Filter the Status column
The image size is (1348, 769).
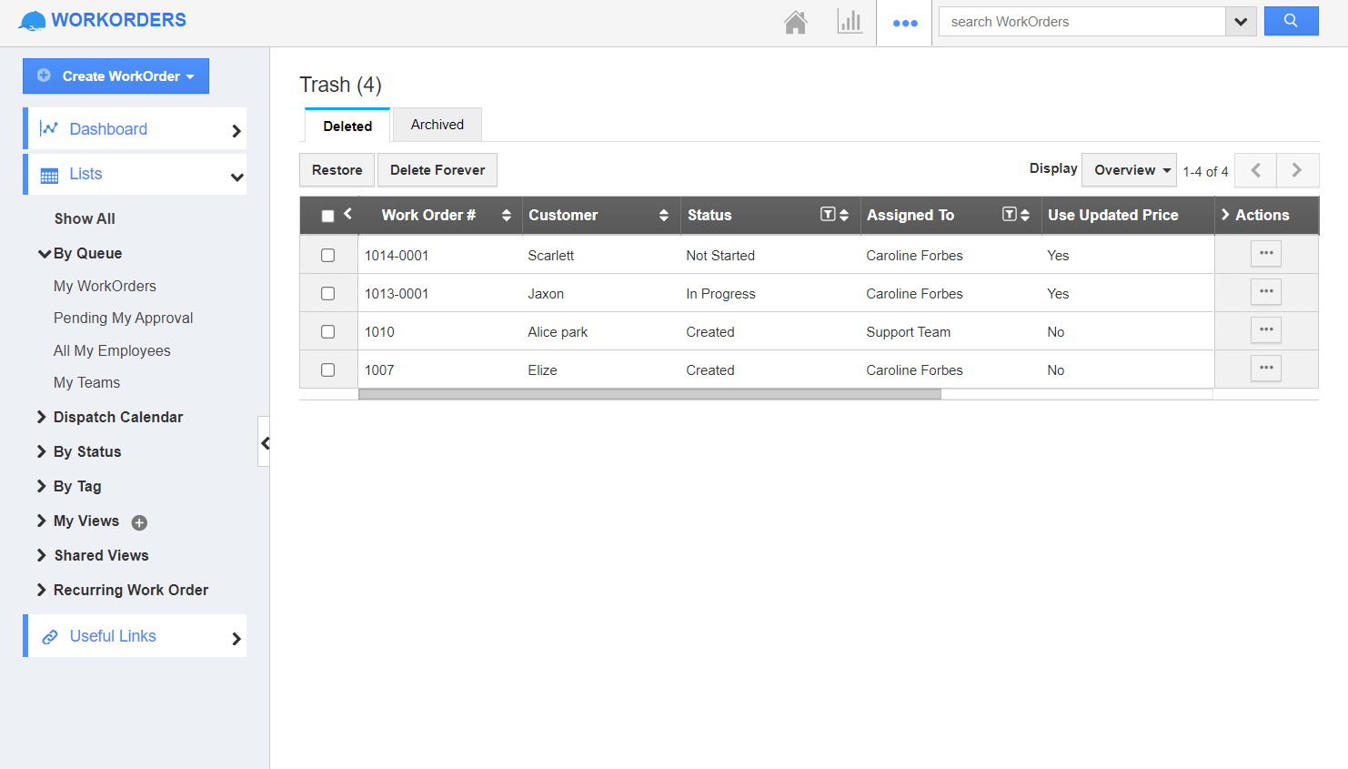pyautogui.click(x=827, y=215)
